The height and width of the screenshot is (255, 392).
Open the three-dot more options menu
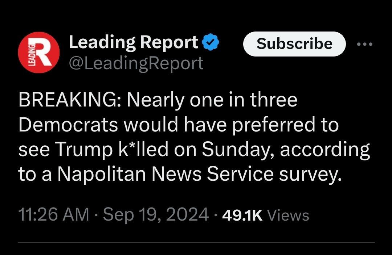pos(364,44)
